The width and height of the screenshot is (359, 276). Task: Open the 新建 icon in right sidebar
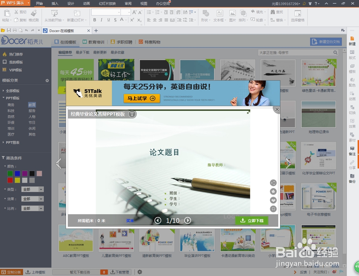coord(352,41)
